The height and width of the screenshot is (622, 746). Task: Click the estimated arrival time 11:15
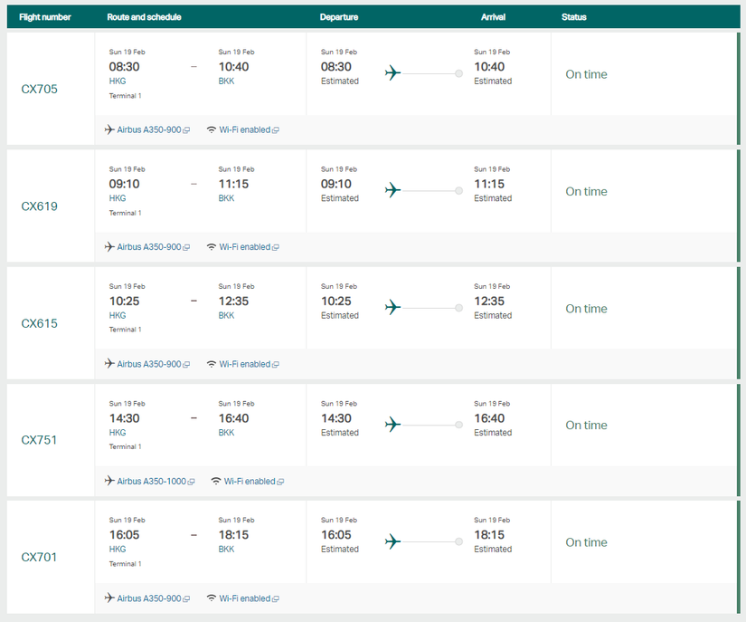489,184
